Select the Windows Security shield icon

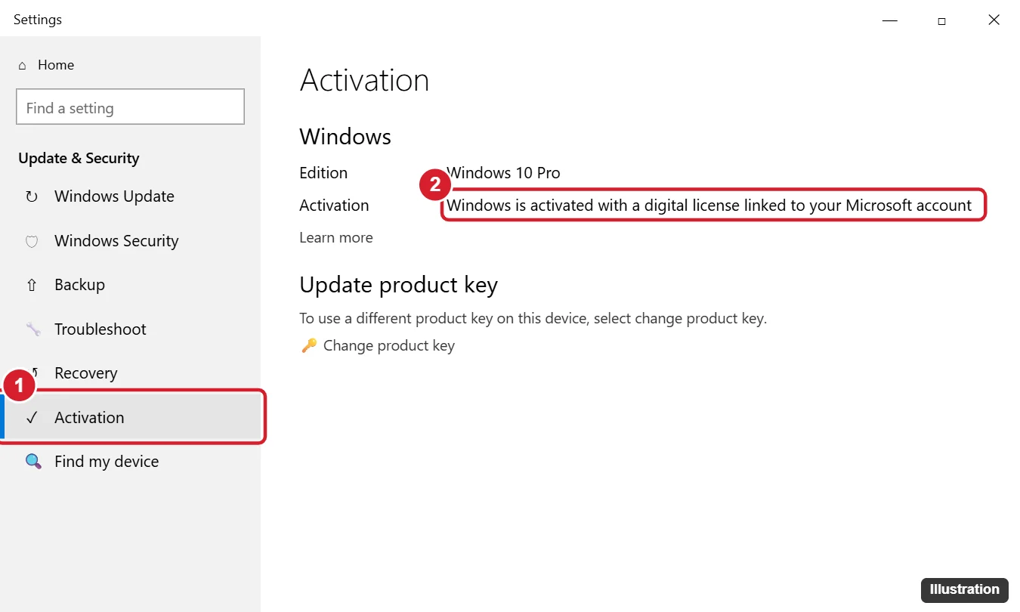click(32, 241)
